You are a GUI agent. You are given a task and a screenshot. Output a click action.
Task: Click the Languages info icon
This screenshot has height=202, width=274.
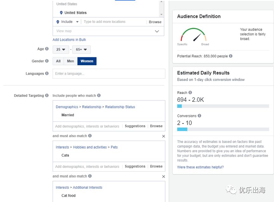[x=47, y=73]
